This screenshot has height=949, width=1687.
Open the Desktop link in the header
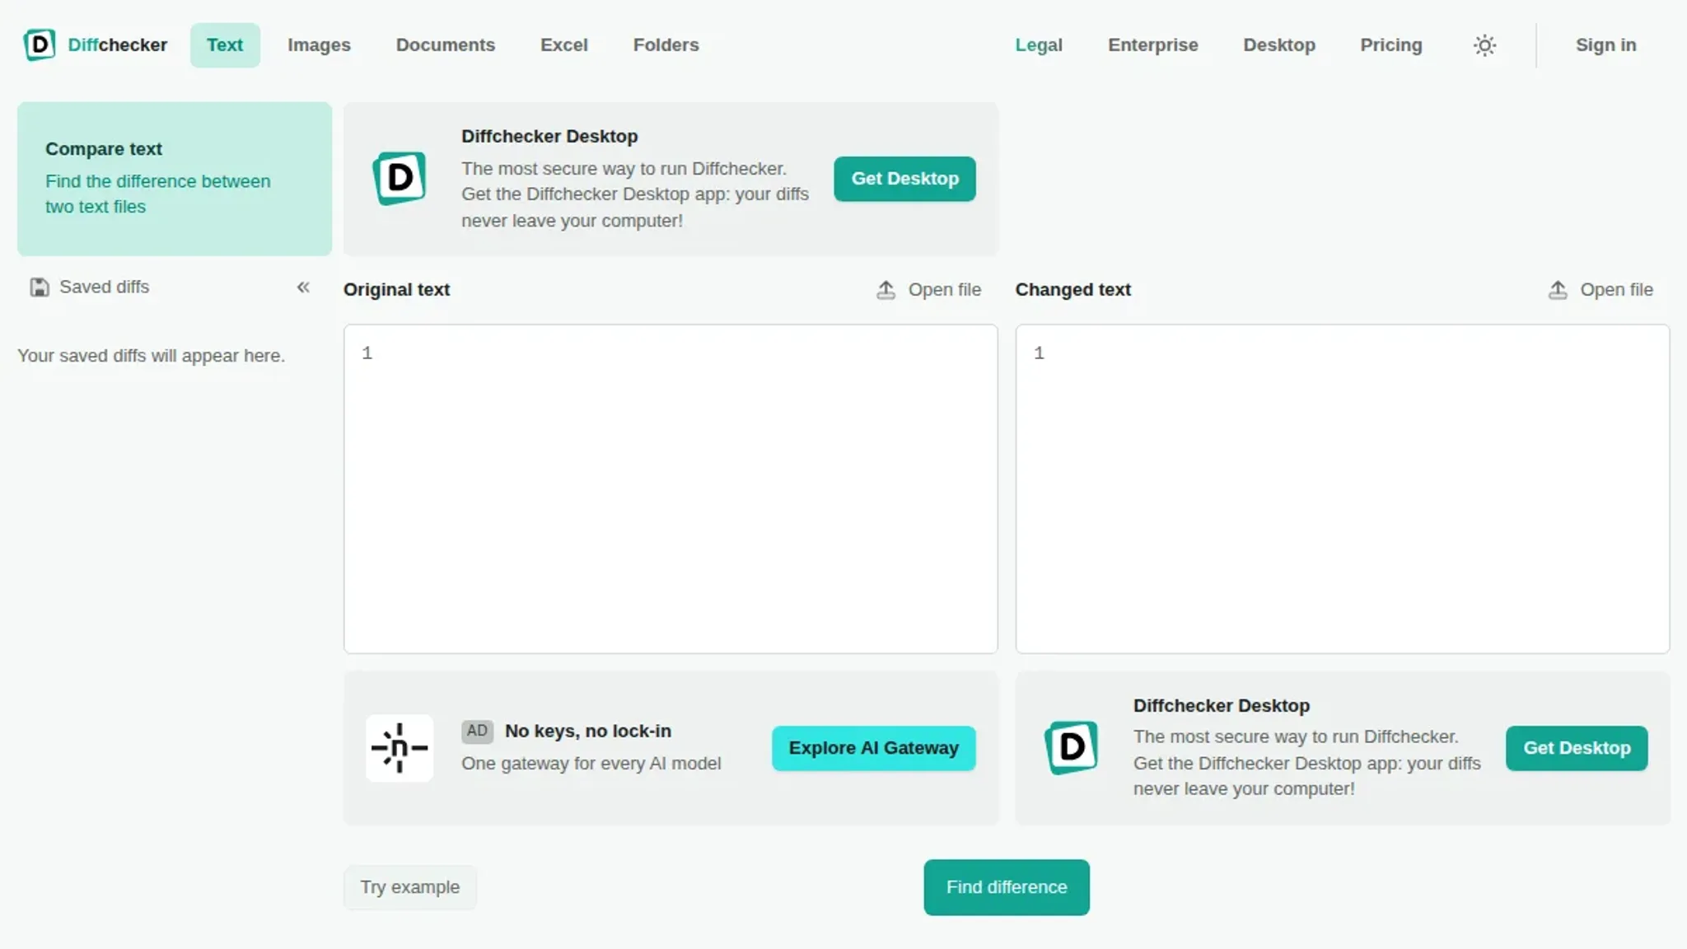tap(1278, 45)
